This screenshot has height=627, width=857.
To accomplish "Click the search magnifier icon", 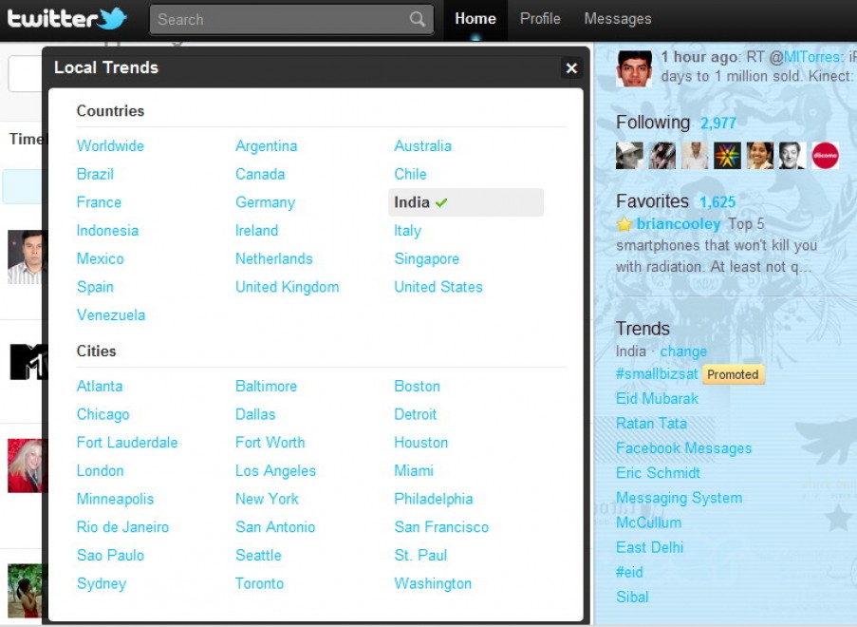I will [x=417, y=19].
